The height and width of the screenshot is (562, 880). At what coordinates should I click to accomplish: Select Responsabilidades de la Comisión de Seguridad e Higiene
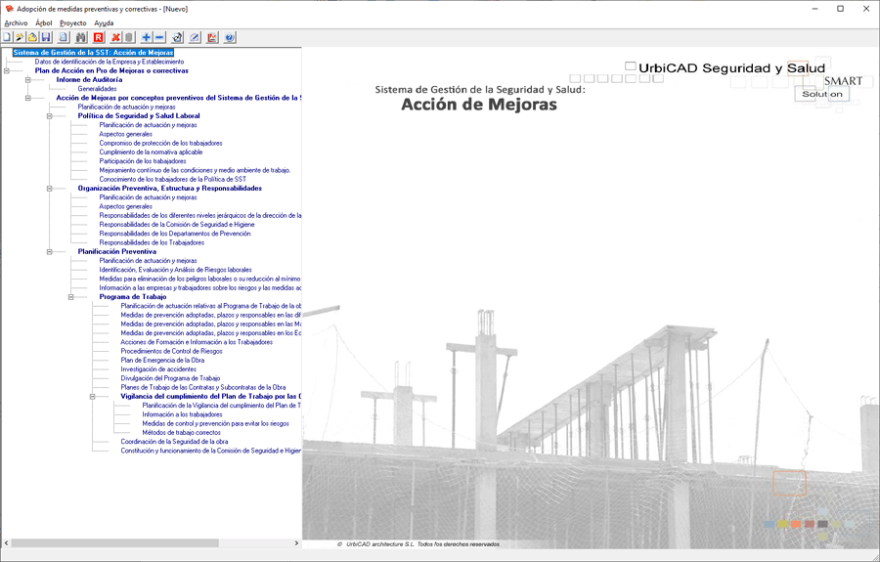(x=177, y=225)
